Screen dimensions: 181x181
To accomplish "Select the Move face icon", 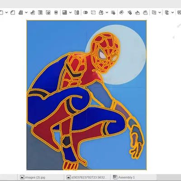I will pyautogui.click(x=138, y=13).
